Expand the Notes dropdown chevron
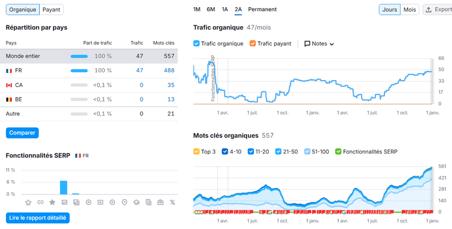Viewport: 452px width, 229px height. click(331, 44)
